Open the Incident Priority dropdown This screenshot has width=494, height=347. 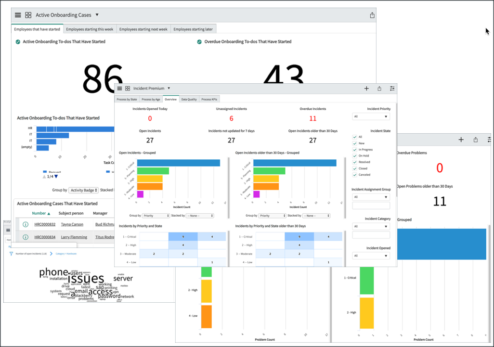[371, 116]
